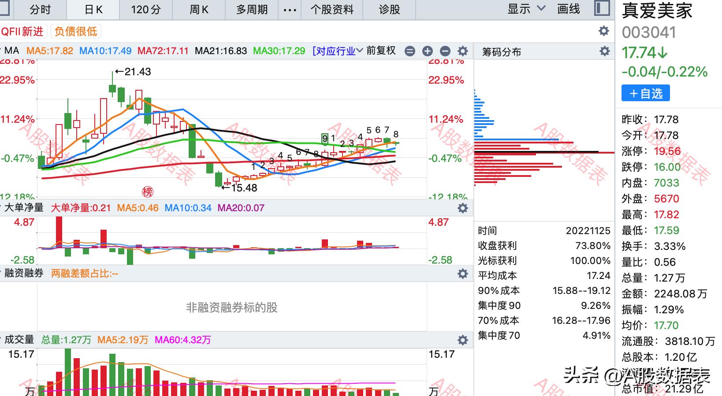Switch to the 周K tab
The image size is (722, 396).
199,10
